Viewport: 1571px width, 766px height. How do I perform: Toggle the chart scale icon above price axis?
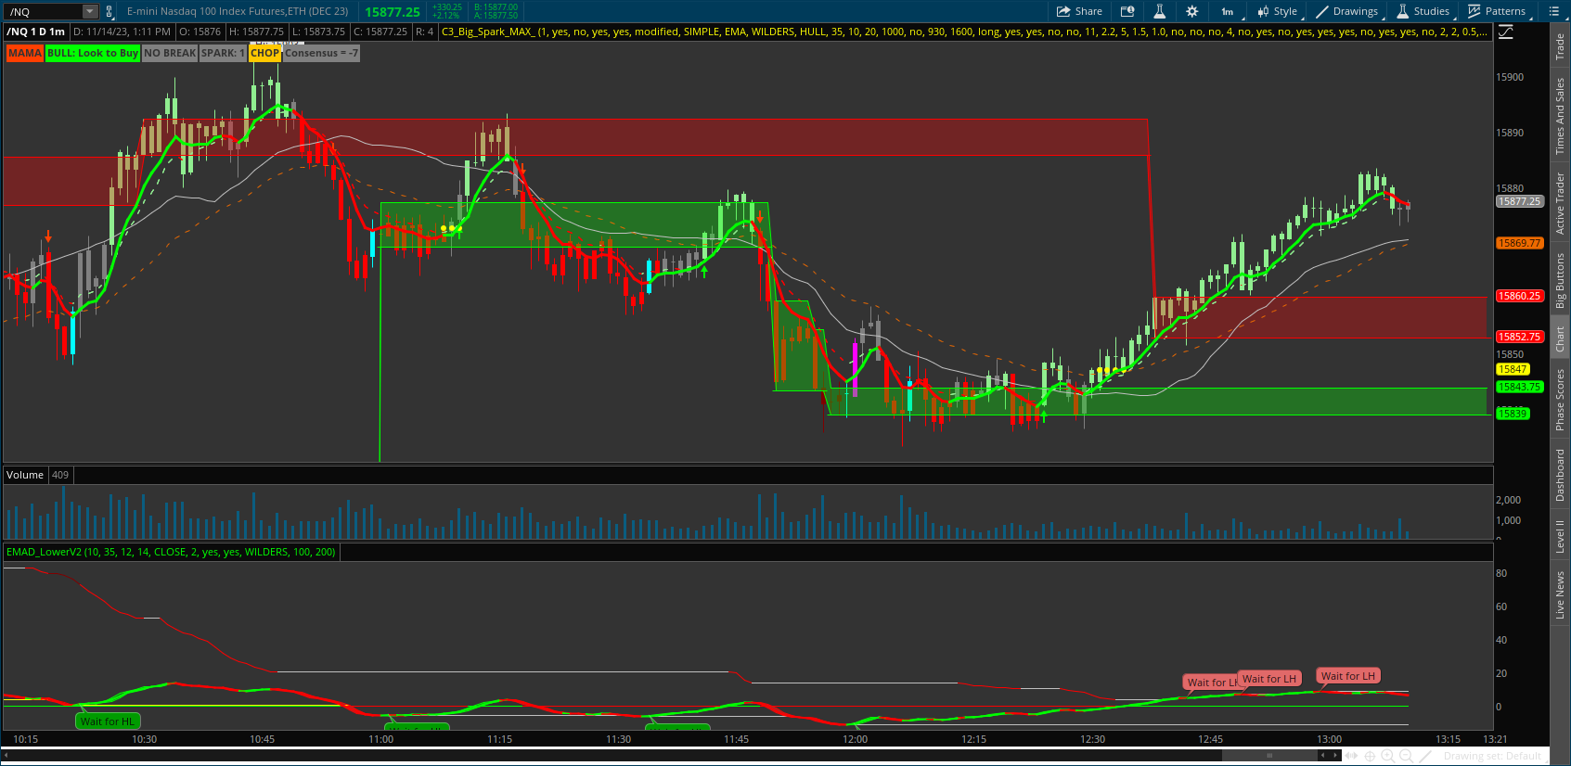(x=1506, y=32)
